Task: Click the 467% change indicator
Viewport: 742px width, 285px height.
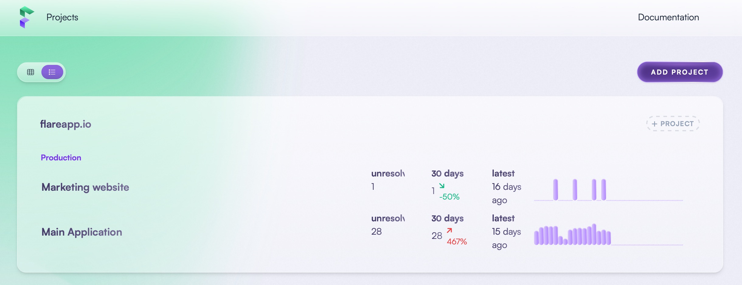Action: tap(457, 242)
